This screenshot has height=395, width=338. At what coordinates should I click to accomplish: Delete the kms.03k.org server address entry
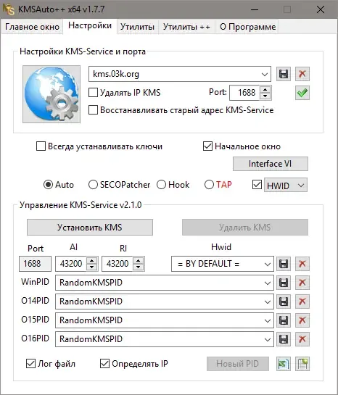pos(302,74)
